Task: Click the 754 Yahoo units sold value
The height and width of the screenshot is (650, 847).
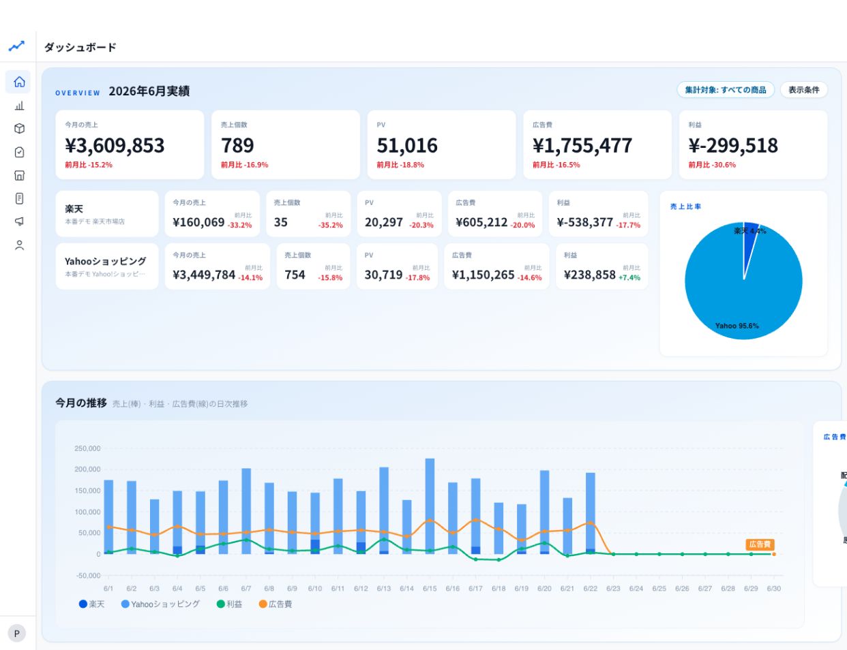Action: pos(295,275)
